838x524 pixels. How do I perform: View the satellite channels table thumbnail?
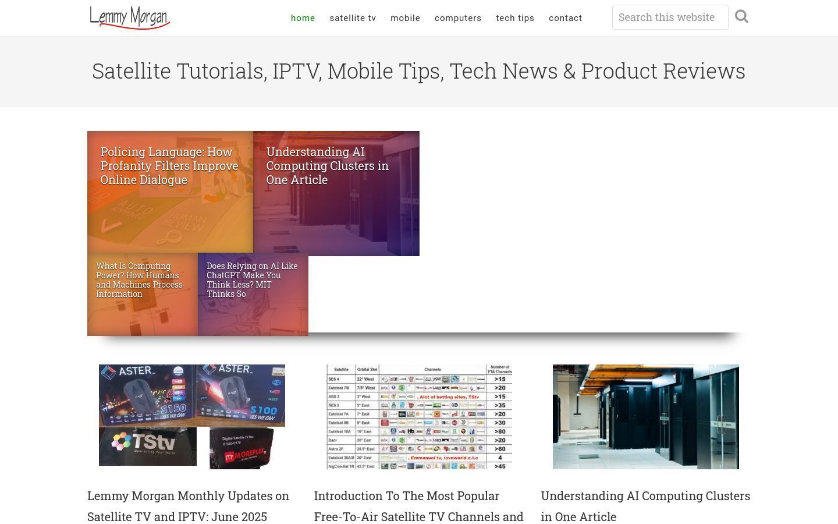click(x=419, y=417)
